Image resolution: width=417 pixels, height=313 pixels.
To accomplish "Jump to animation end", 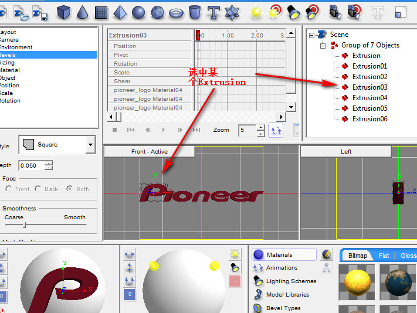I will coord(196,130).
